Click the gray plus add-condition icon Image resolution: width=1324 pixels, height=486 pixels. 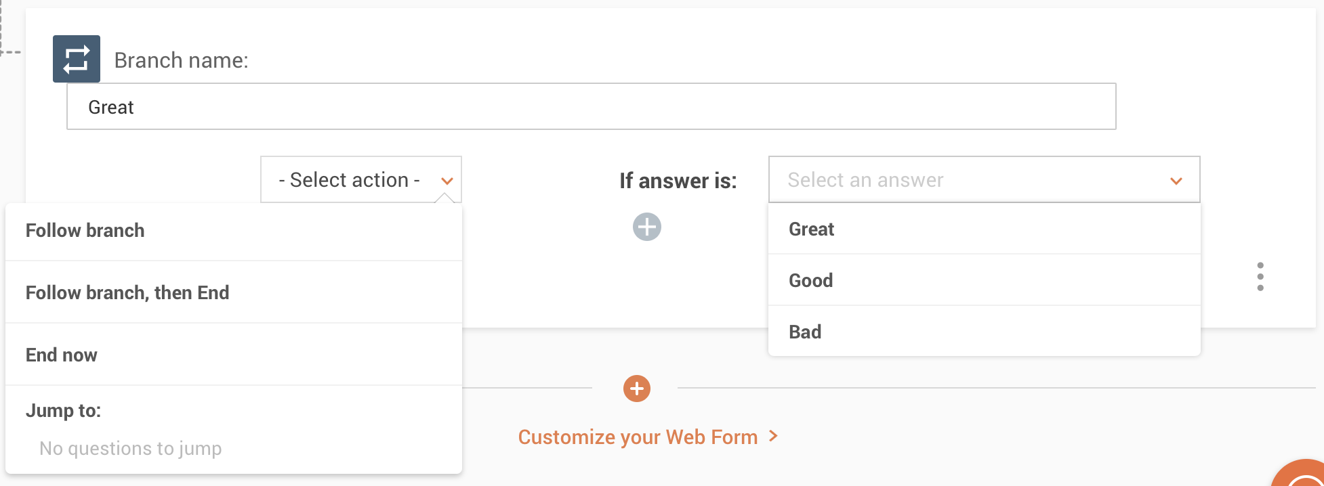[647, 227]
